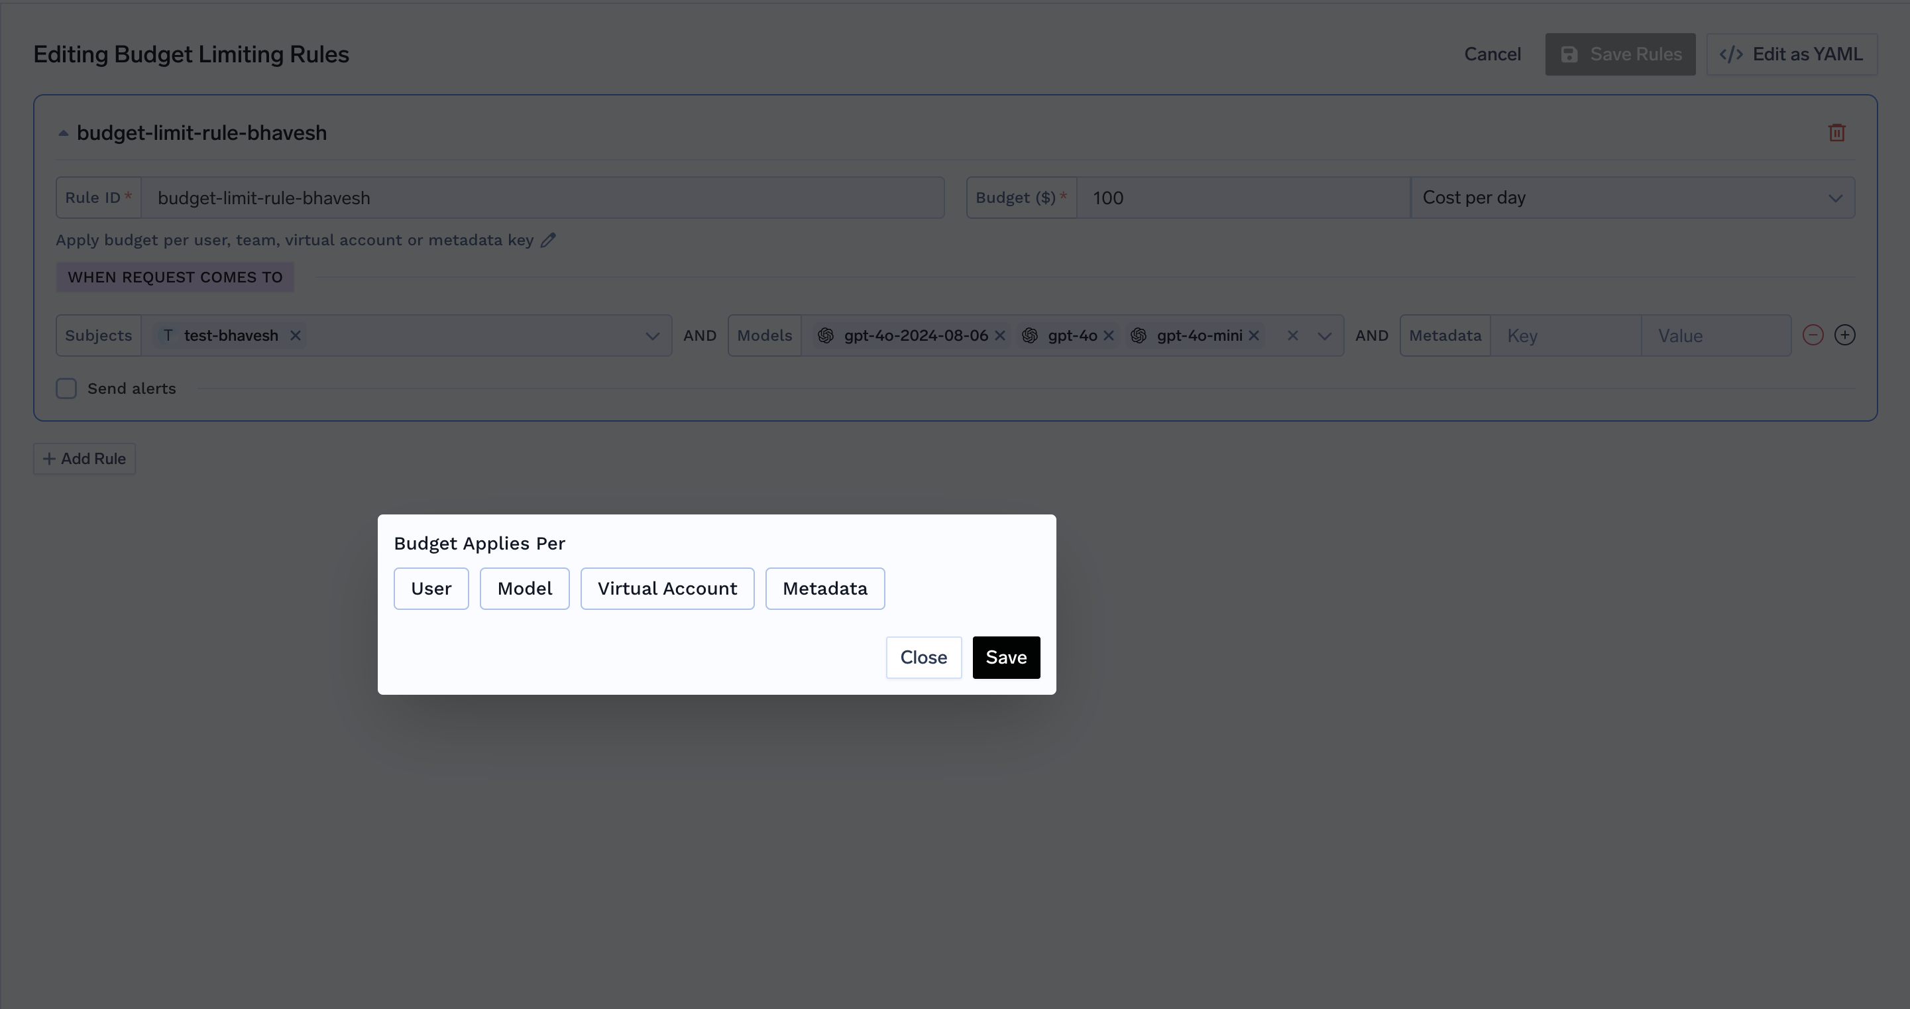Click the red minus remove condition icon

pyautogui.click(x=1812, y=335)
